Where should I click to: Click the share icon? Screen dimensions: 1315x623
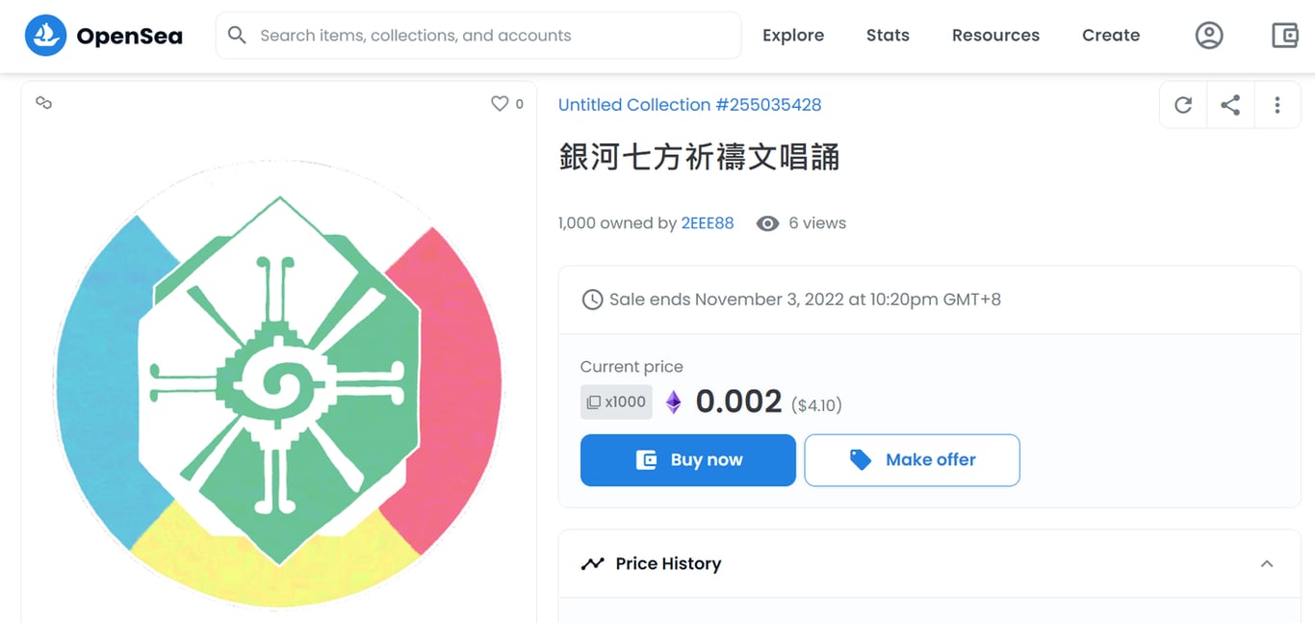1230,105
